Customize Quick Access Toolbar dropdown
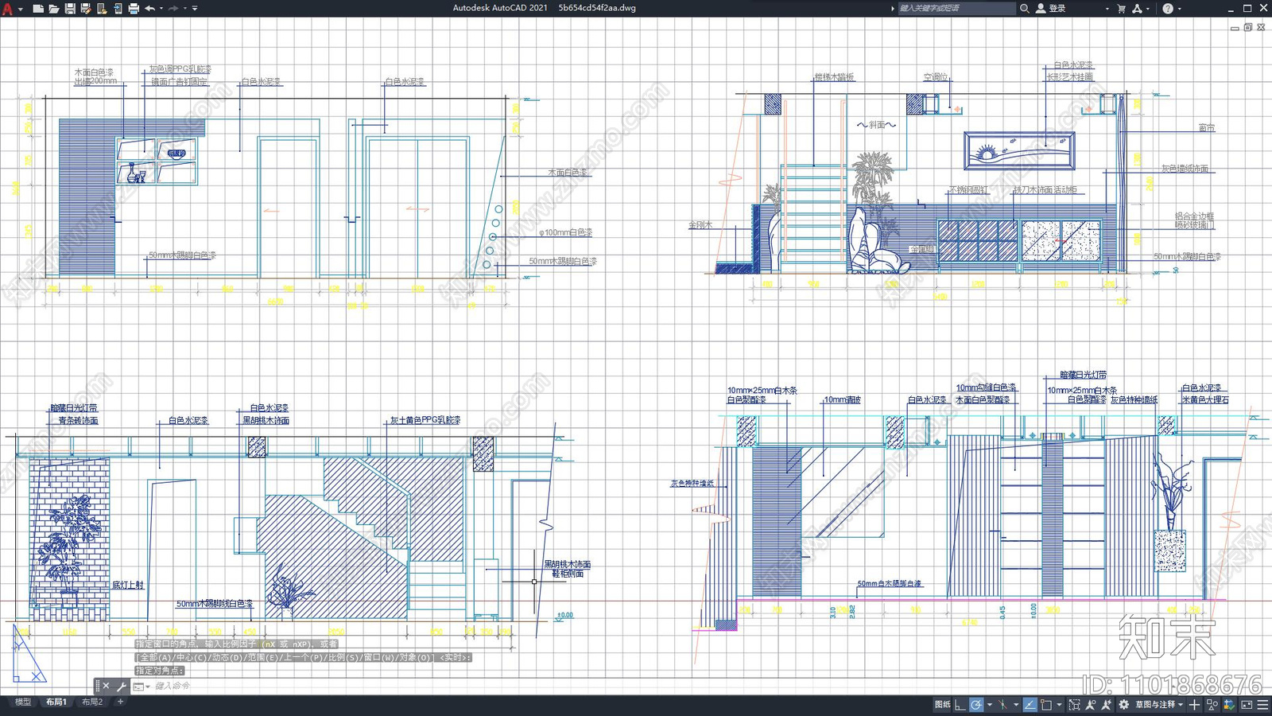1272x716 pixels. click(196, 9)
